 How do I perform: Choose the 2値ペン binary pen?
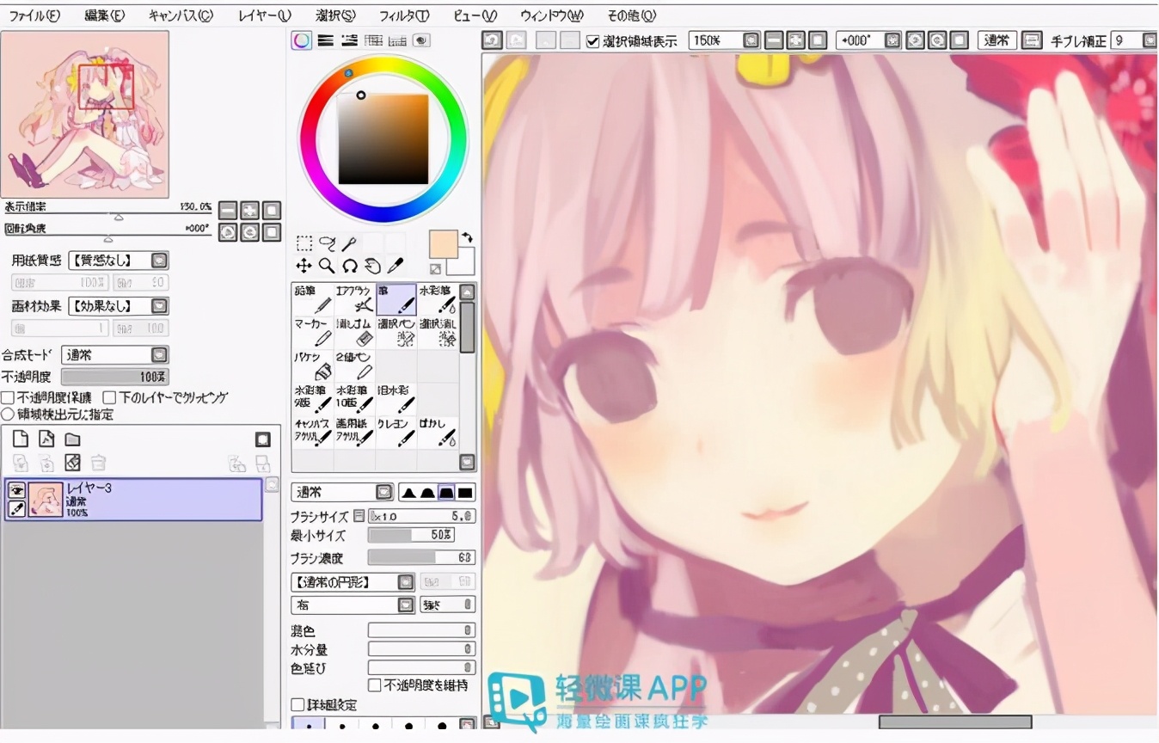pos(354,365)
